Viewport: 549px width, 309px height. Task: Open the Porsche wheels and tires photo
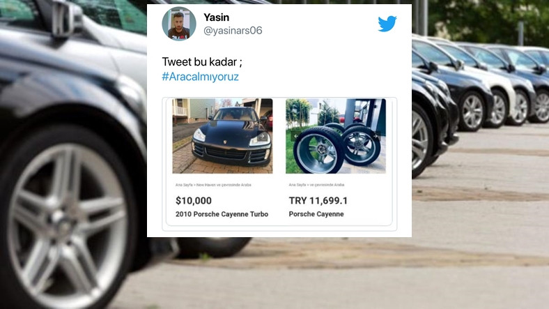[x=336, y=136]
